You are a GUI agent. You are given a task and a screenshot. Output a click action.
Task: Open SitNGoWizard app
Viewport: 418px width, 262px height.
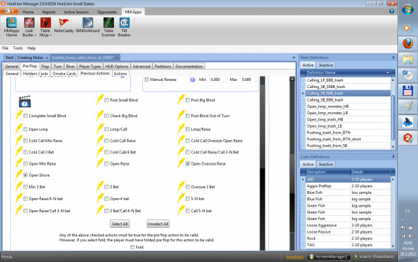pos(87,26)
